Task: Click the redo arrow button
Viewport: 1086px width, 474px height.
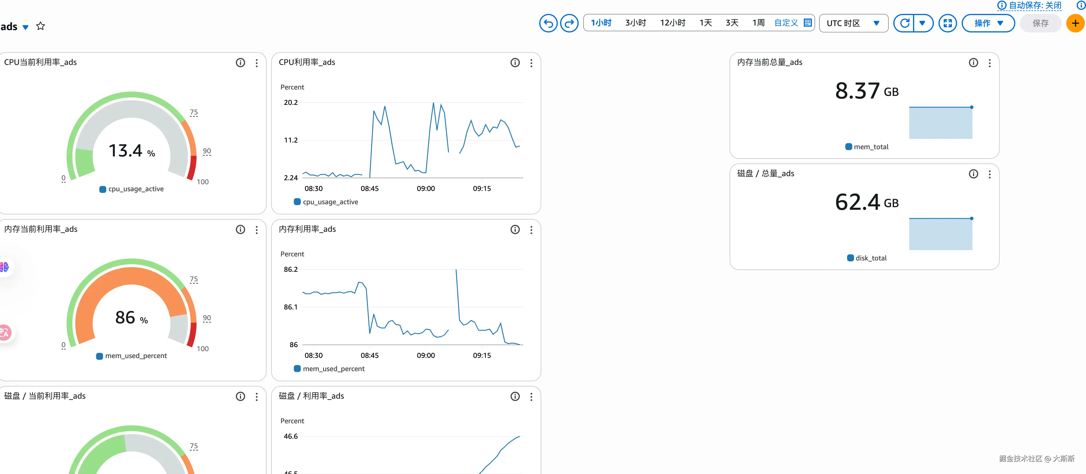Action: (569, 23)
